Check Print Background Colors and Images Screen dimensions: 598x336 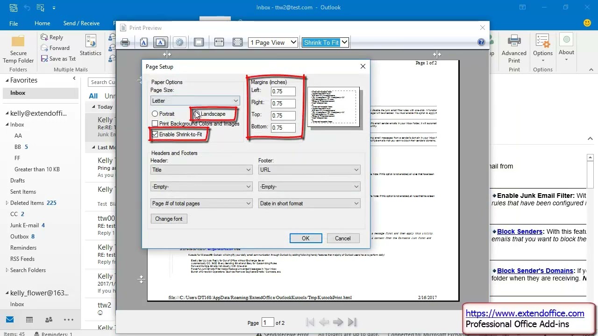click(x=155, y=124)
